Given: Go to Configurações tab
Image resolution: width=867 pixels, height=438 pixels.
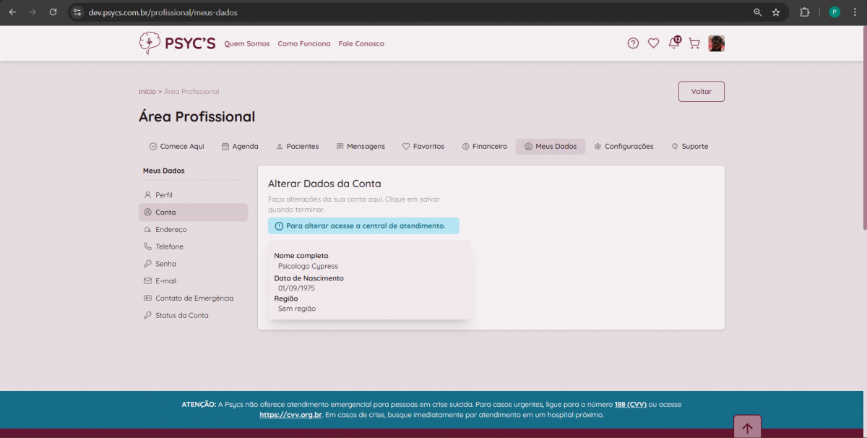Looking at the screenshot, I should click(624, 146).
